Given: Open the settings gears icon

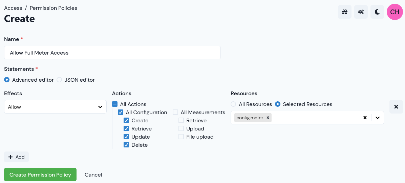Looking at the screenshot, I should [x=361, y=12].
